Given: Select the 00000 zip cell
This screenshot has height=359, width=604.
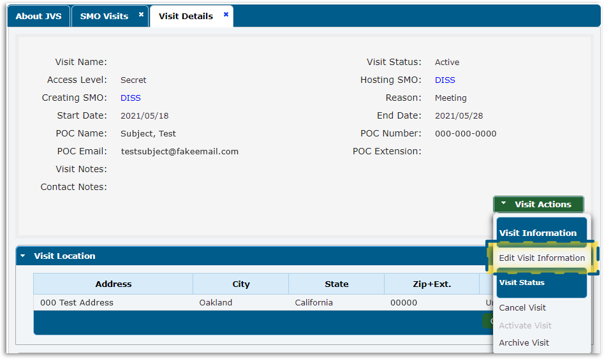Looking at the screenshot, I should click(432, 302).
